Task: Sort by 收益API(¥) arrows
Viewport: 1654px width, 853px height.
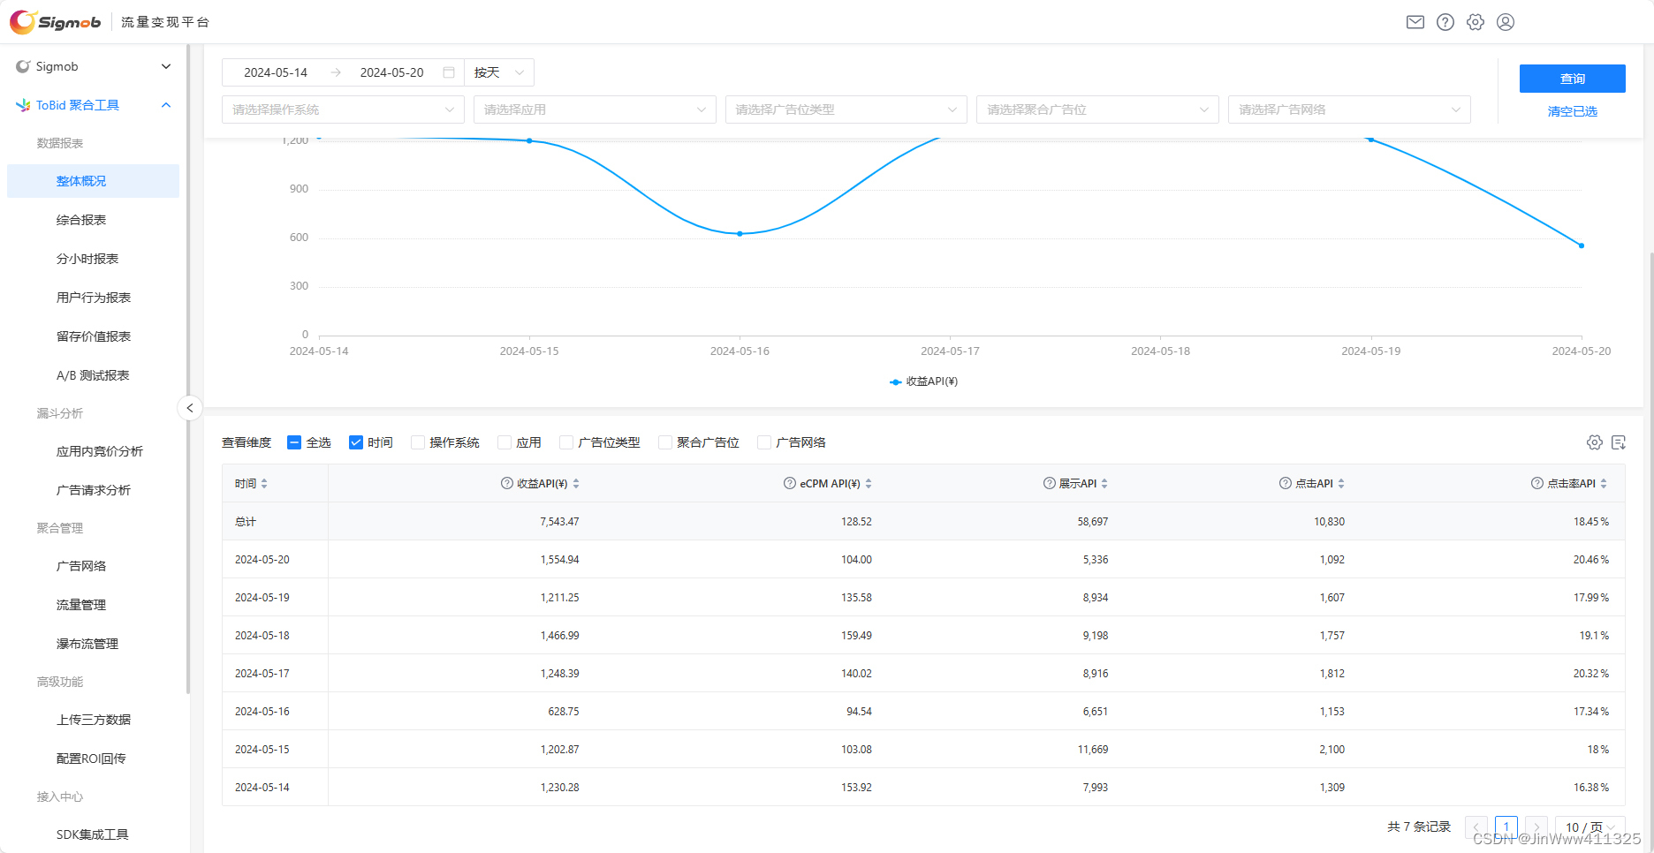Action: [576, 484]
